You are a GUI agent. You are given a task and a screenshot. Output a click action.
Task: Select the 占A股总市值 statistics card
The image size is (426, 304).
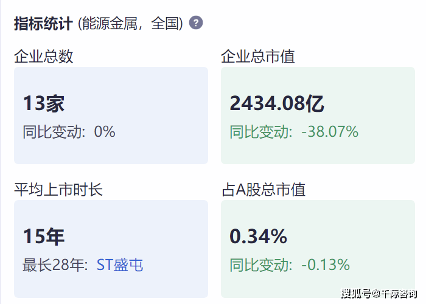pos(318,249)
